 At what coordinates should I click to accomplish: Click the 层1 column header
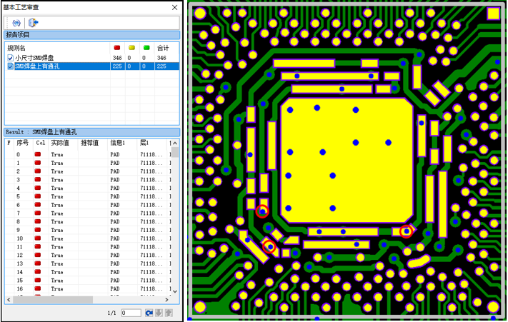point(144,143)
